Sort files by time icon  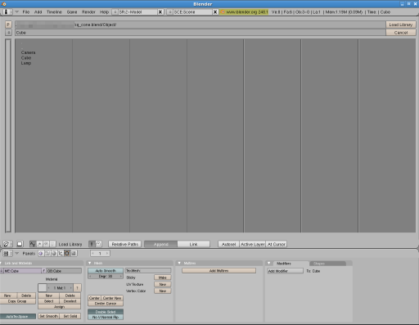46,244
